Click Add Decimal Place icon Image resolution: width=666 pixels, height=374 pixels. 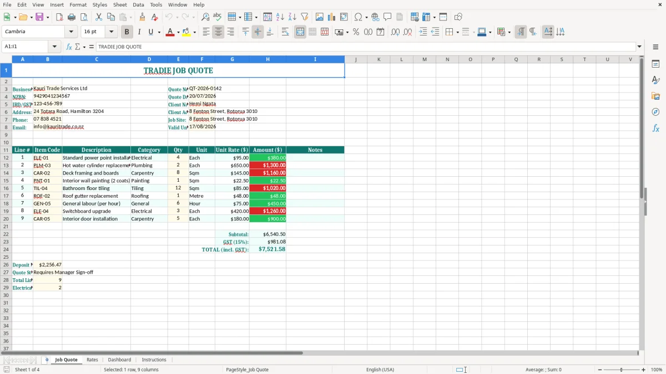395,32
